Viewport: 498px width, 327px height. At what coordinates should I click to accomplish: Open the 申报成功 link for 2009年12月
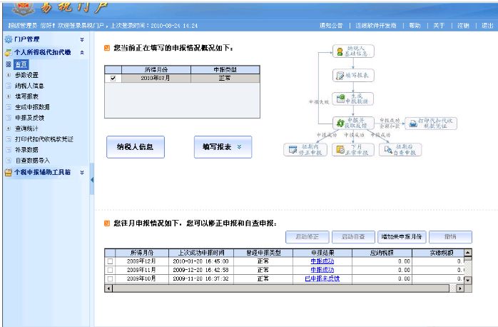tap(322, 261)
